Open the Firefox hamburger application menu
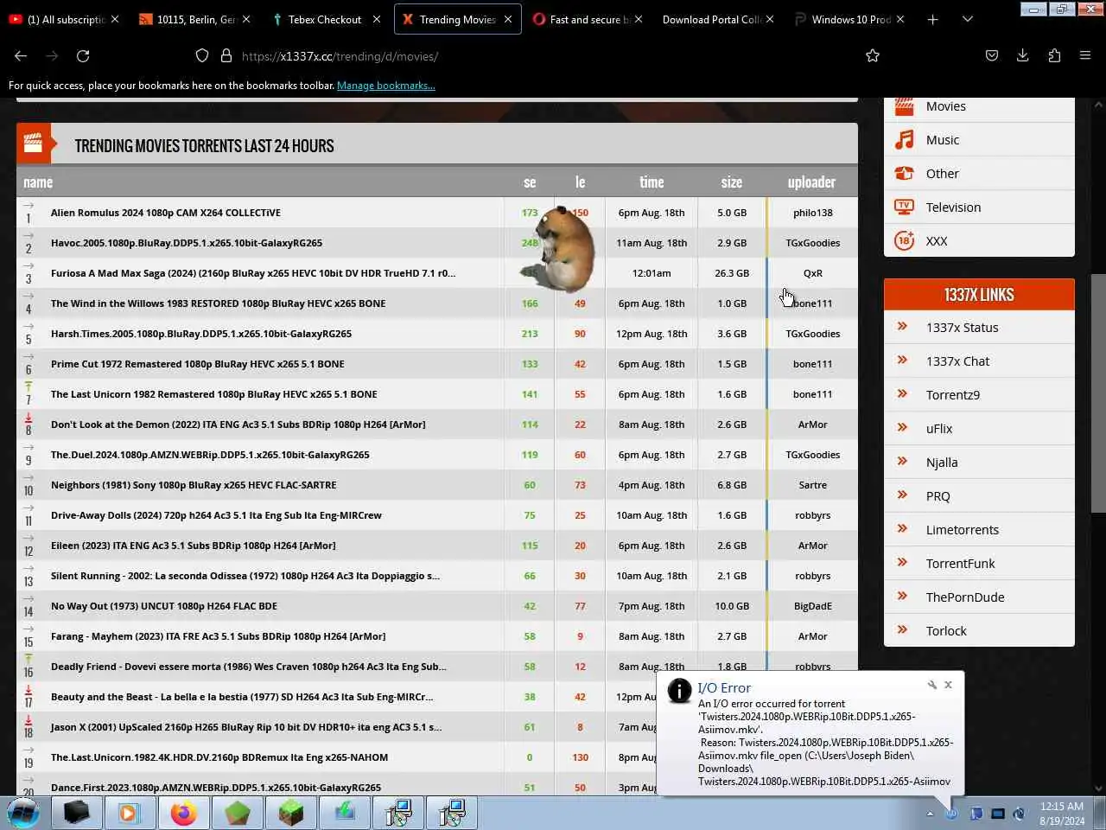 coord(1085,55)
